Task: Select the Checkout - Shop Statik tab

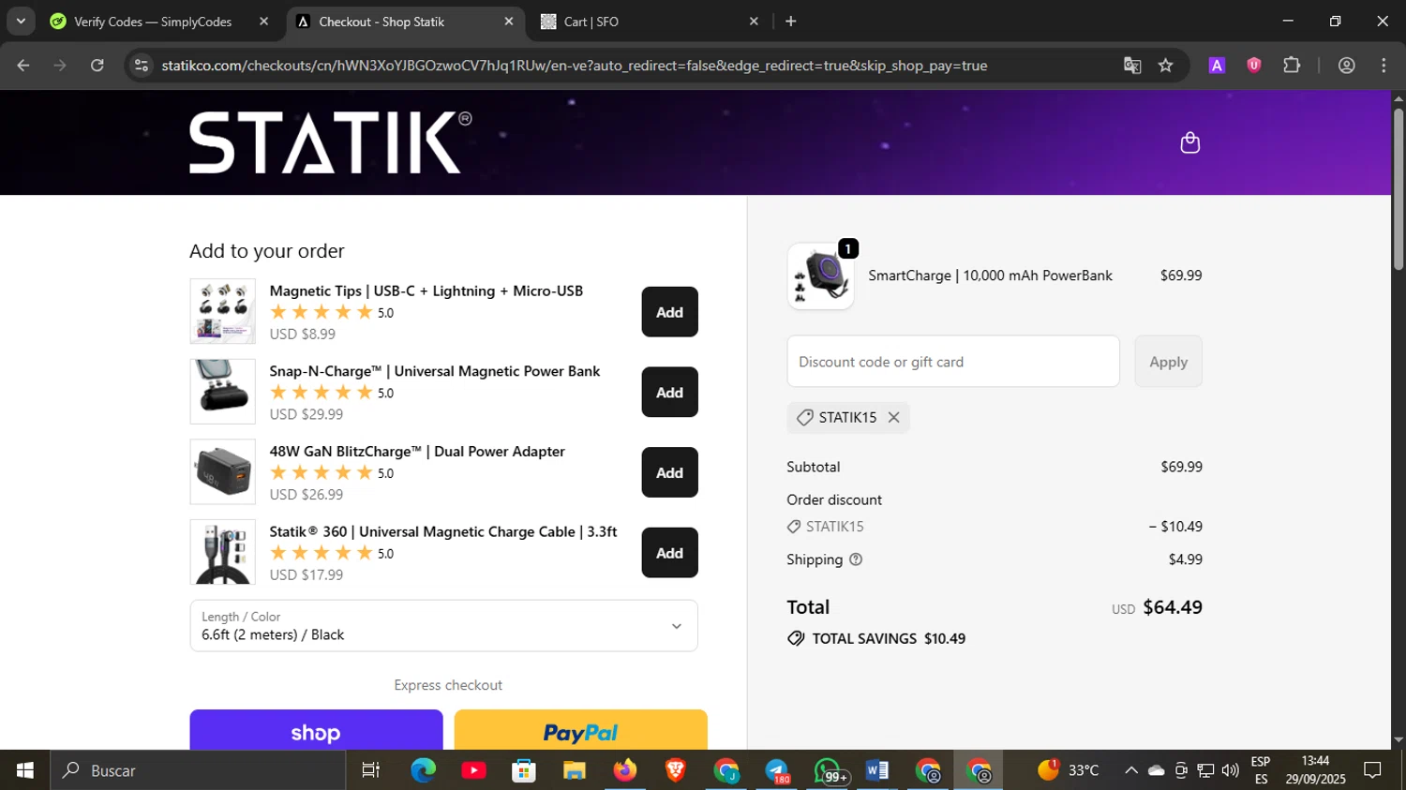Action: [x=405, y=22]
